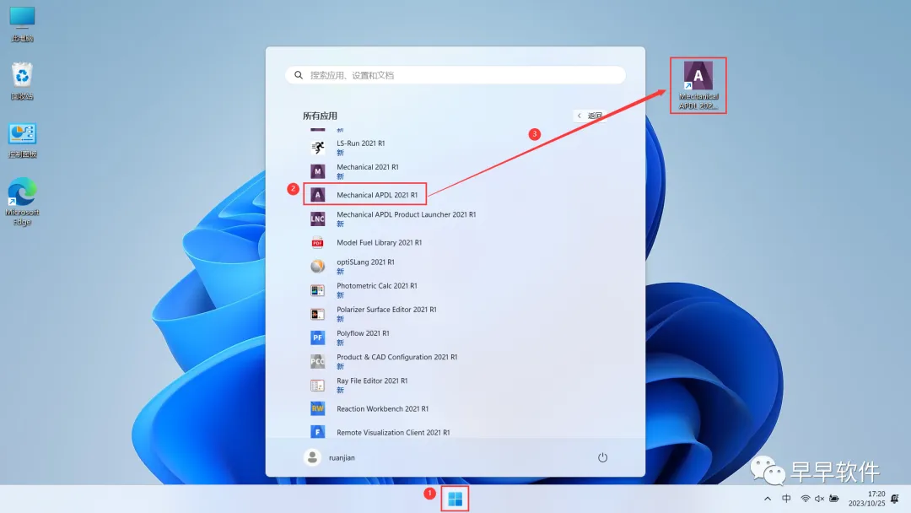Select the Control Panel desktop icon
Viewport: 911px width, 513px height.
click(22, 140)
